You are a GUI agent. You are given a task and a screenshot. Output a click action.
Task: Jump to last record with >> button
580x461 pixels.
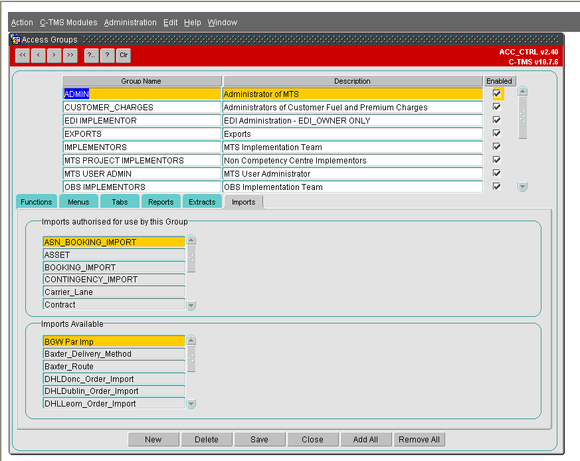pyautogui.click(x=70, y=56)
